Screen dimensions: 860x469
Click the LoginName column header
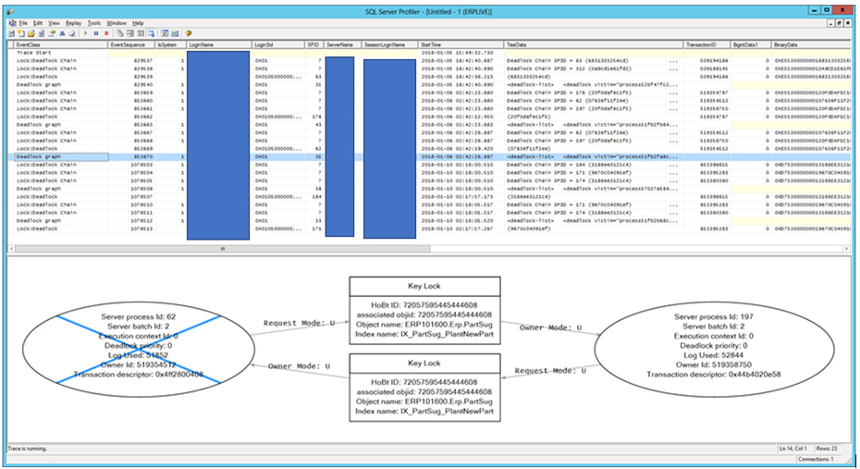[x=219, y=44]
